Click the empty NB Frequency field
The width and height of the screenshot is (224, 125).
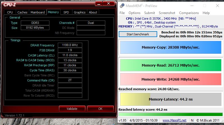(x=91, y=33)
